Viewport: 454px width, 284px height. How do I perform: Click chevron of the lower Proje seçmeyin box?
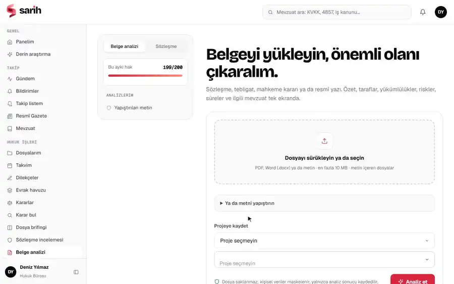coord(427,260)
